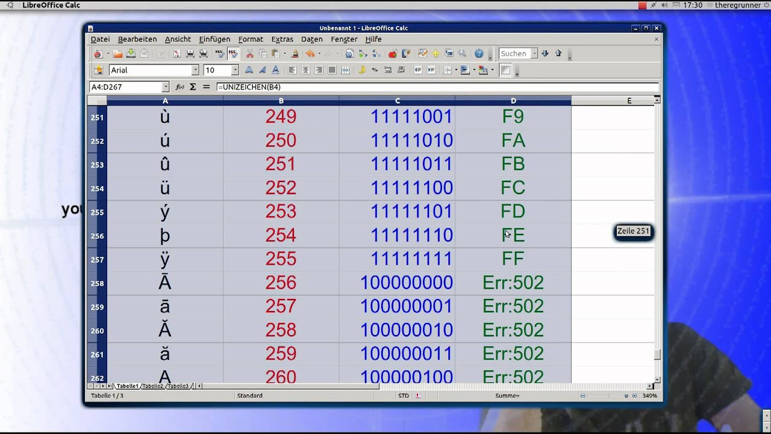Align cell text right

[319, 70]
